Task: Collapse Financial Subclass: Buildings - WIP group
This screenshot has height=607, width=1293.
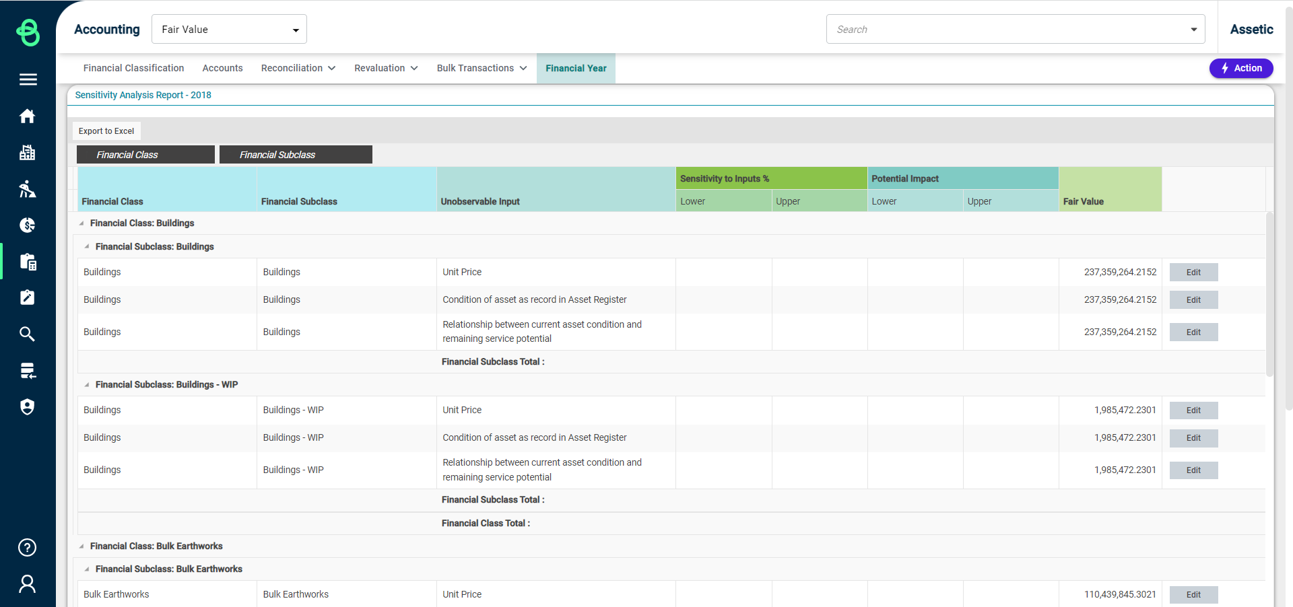Action: click(x=87, y=385)
